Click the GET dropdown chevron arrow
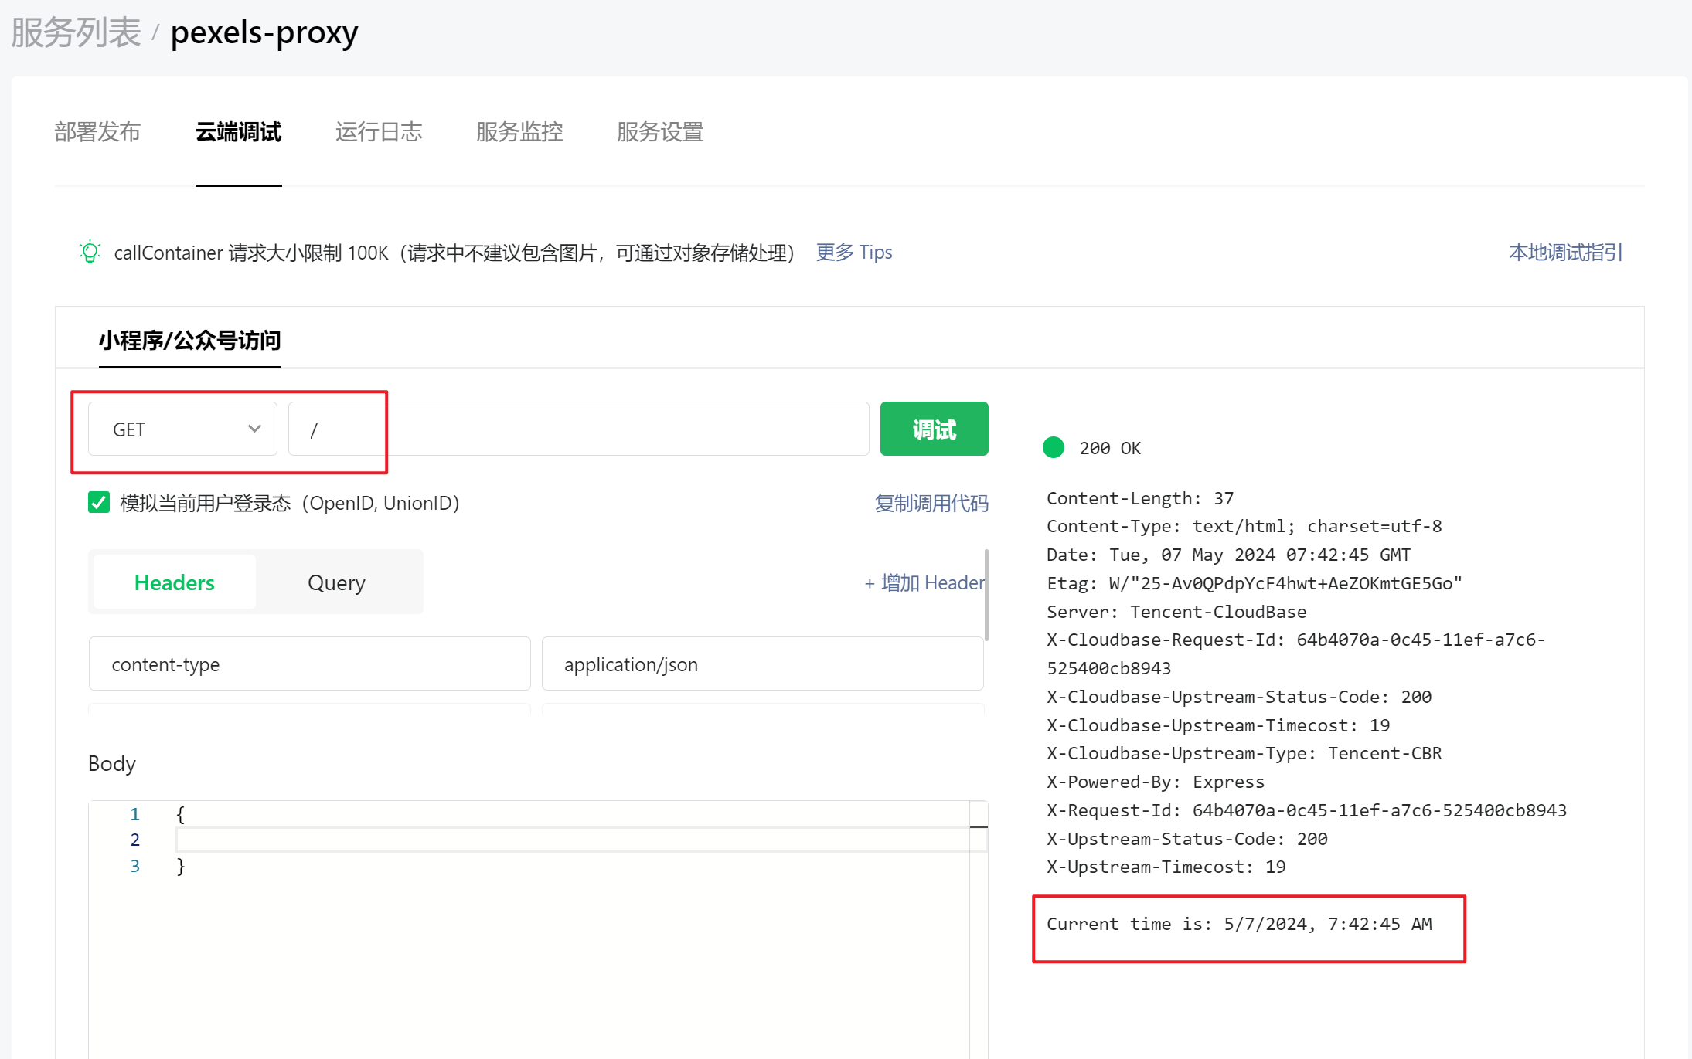Screen dimensions: 1692x1059 [254, 429]
